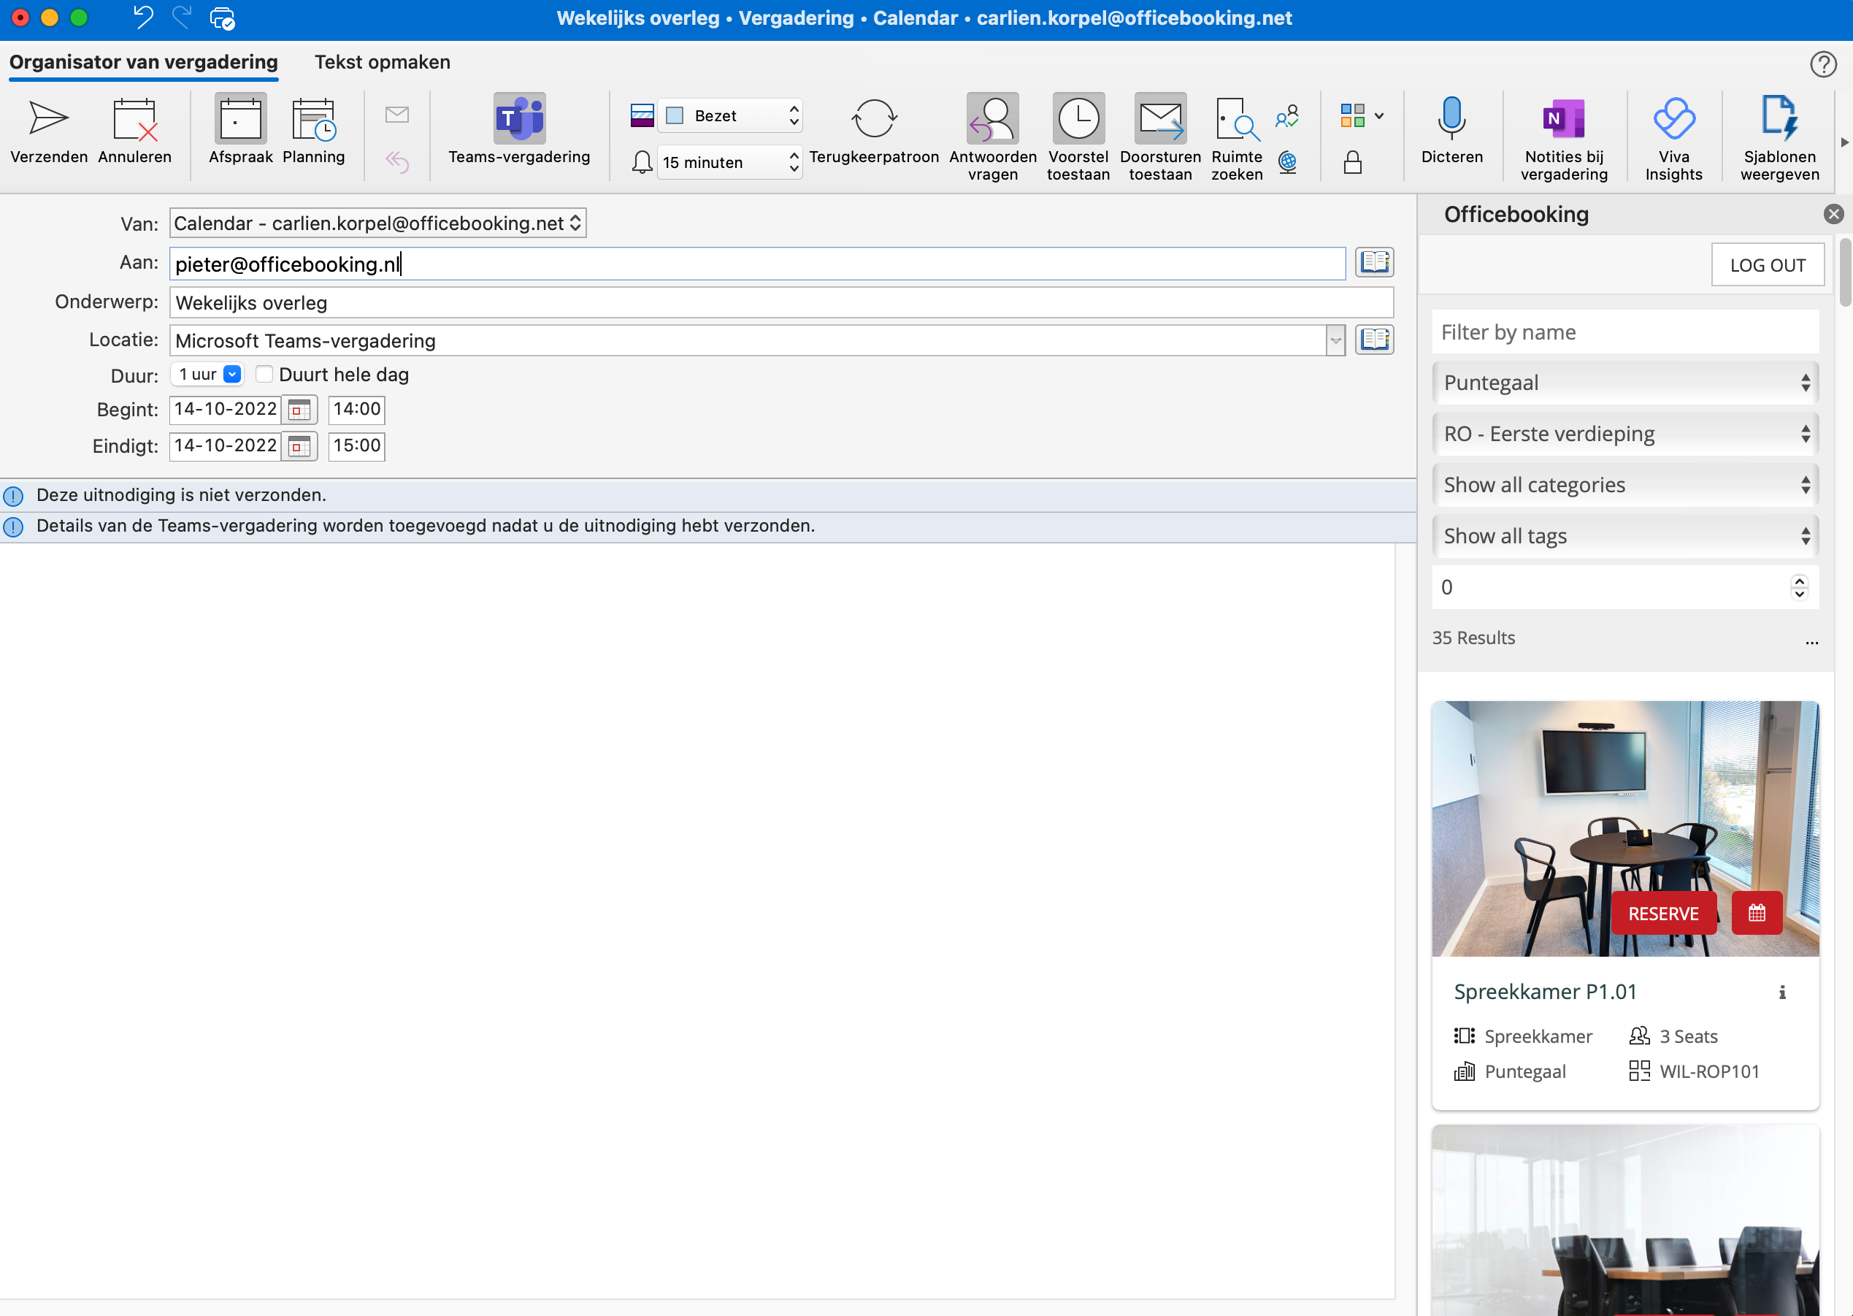
Task: Open Viva Insights
Action: [1673, 138]
